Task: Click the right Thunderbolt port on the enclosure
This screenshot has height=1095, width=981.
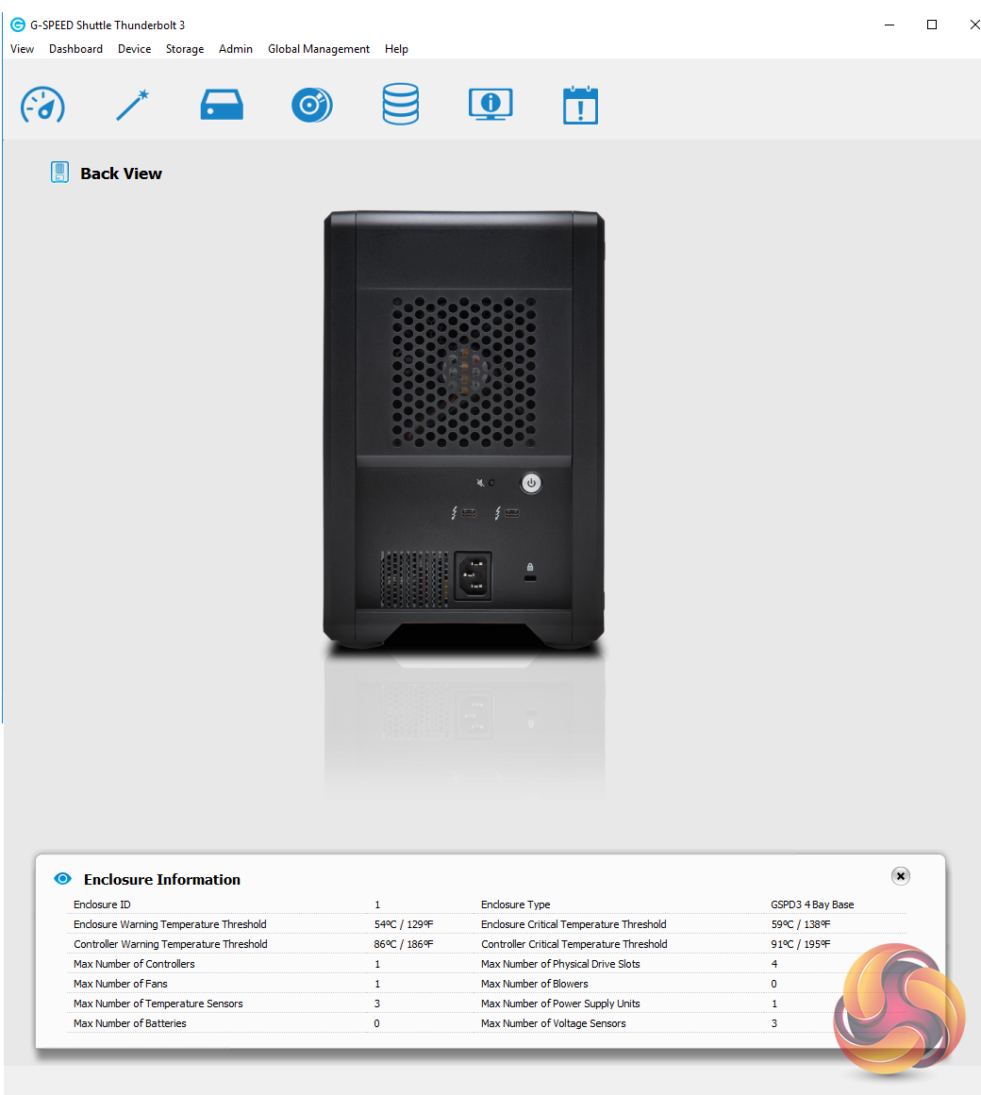Action: pos(512,513)
